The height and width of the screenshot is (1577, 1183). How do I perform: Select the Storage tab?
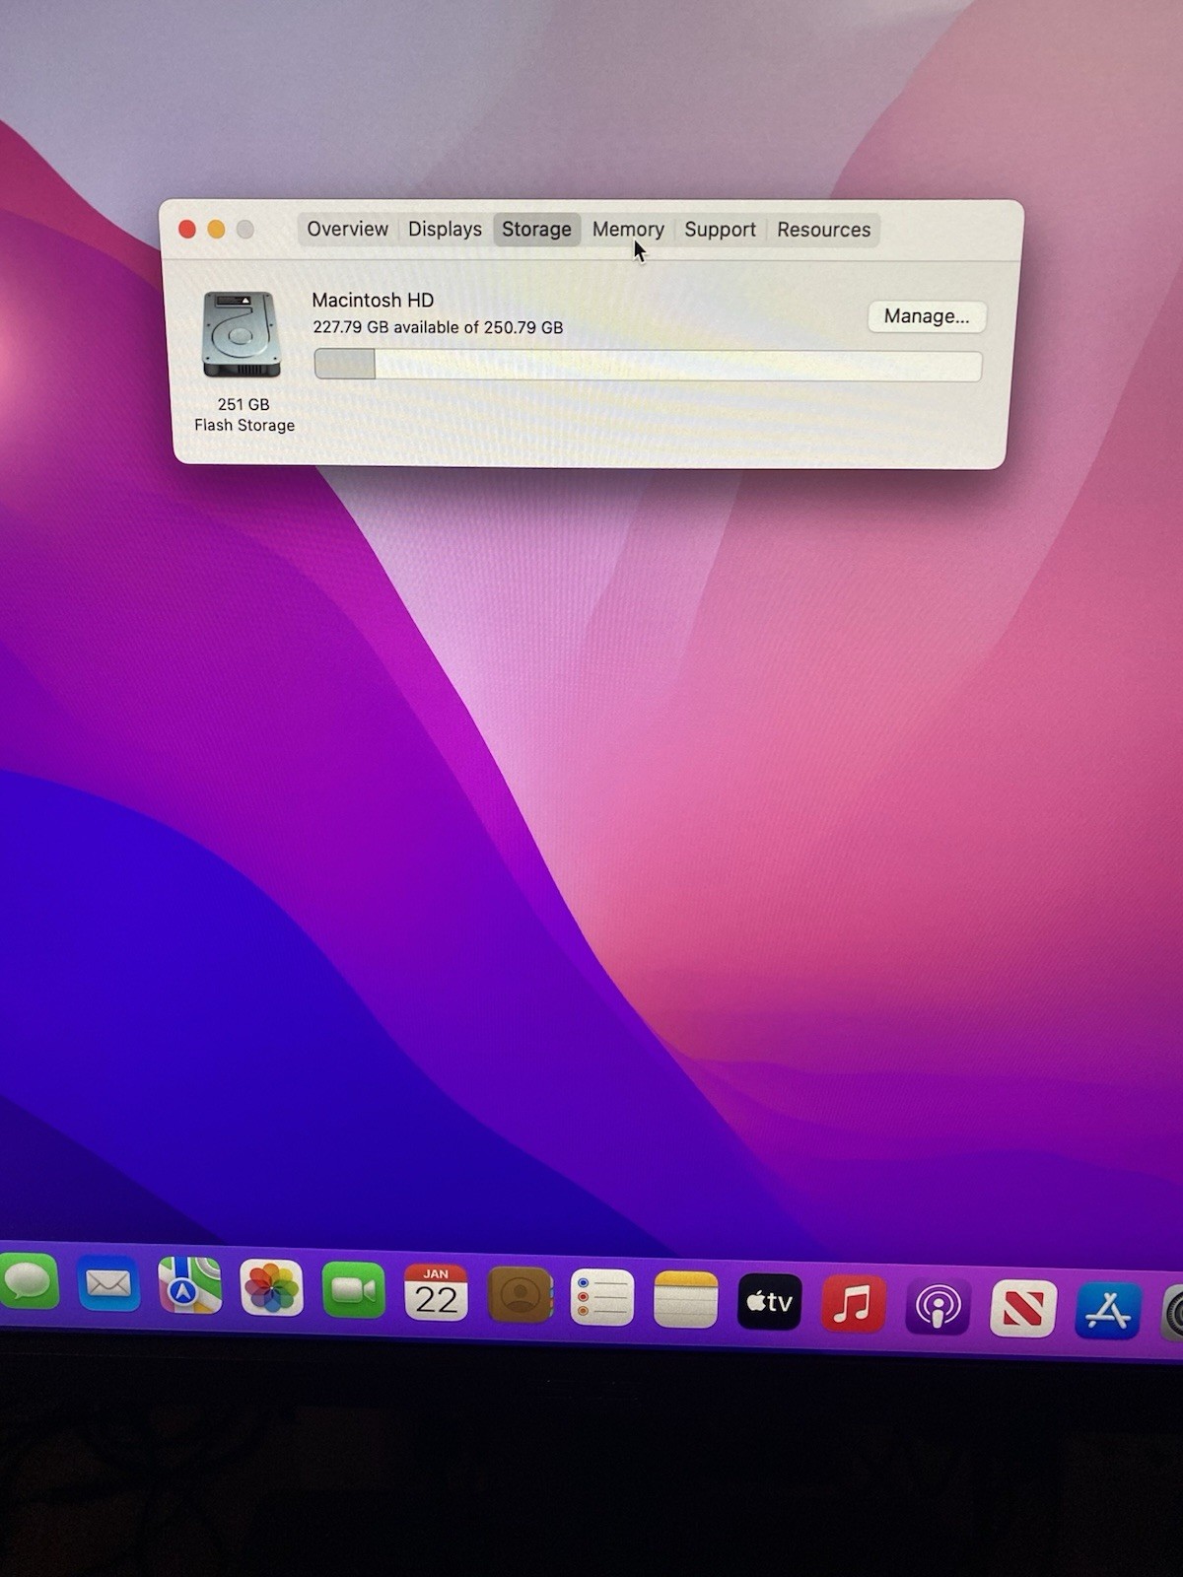[536, 229]
